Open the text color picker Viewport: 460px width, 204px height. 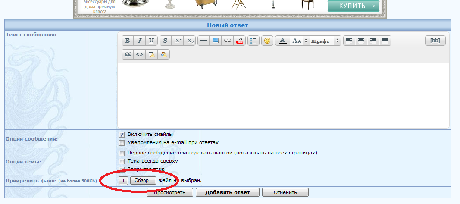pos(282,41)
